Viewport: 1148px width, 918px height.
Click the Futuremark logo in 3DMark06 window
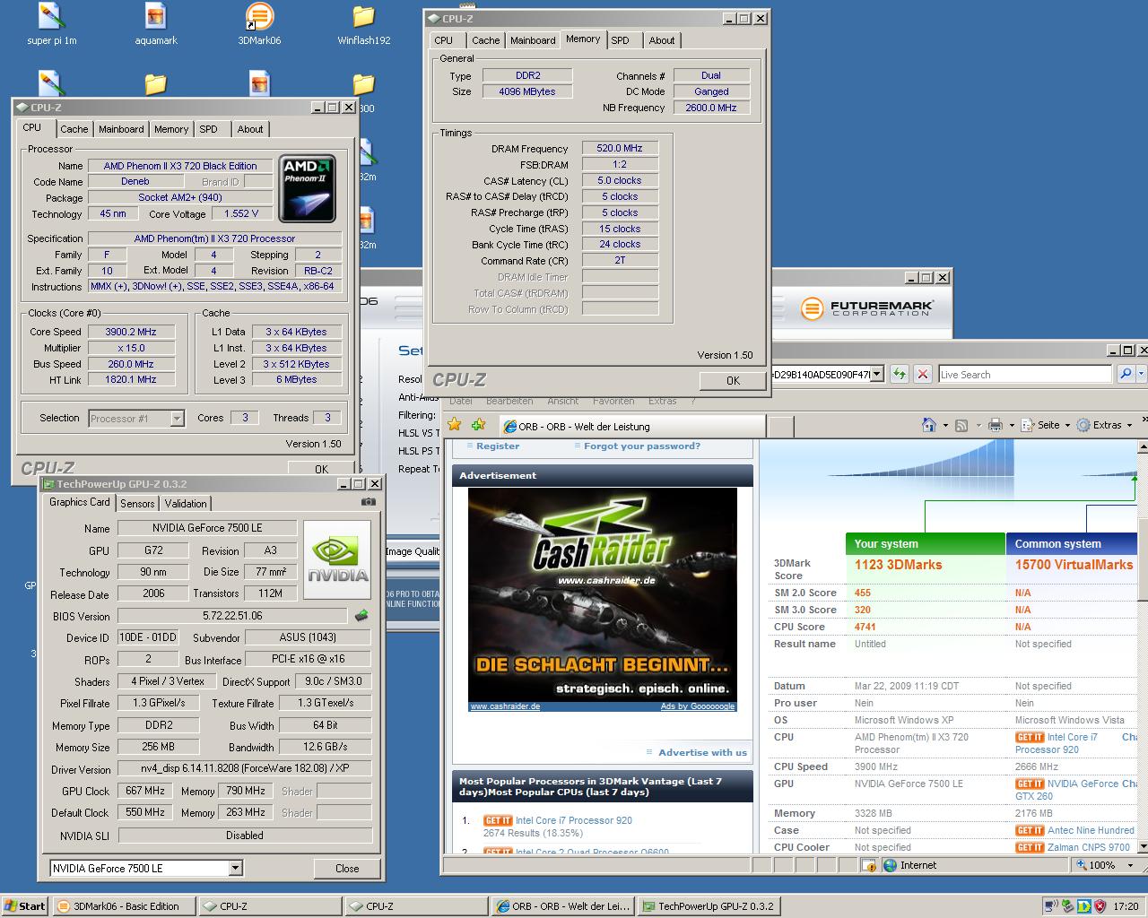pos(867,308)
